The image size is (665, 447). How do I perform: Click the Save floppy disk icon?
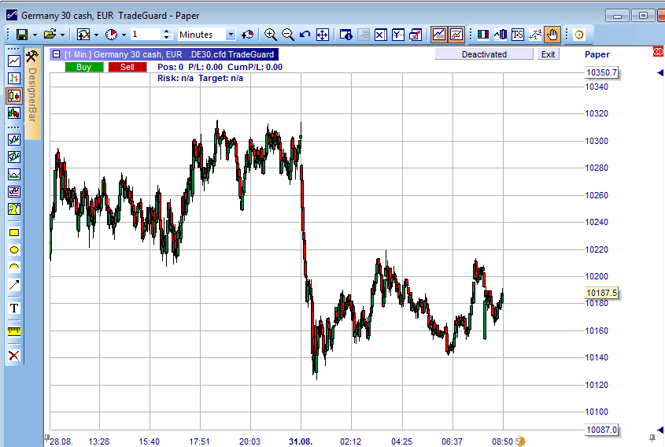point(22,35)
